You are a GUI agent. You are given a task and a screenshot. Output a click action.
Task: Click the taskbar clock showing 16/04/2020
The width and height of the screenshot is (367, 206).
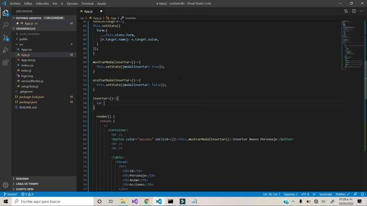pos(345,201)
